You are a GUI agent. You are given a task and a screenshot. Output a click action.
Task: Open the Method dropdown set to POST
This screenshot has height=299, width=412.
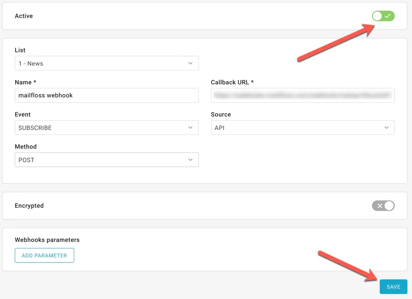(107, 160)
